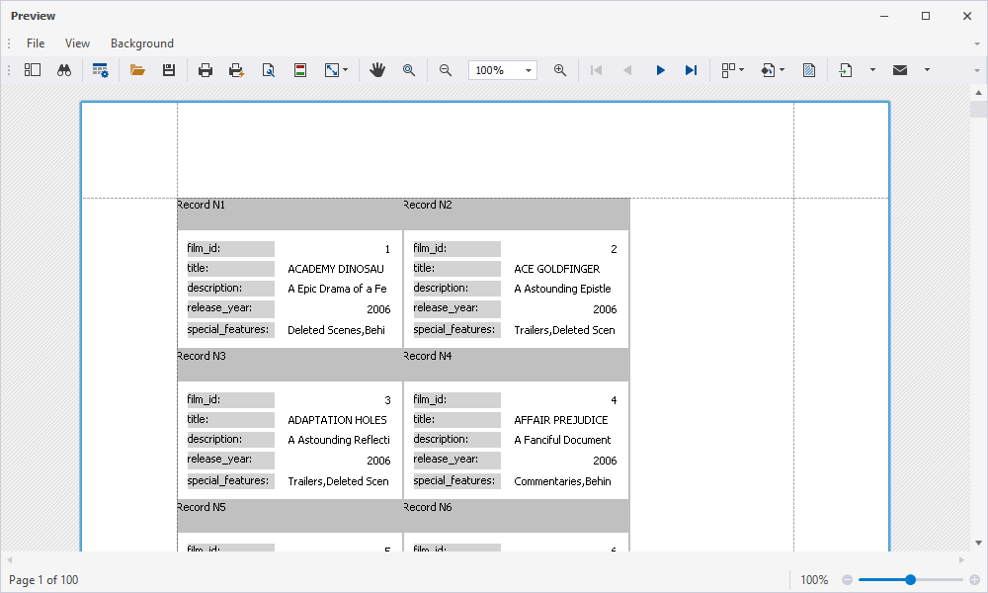The width and height of the screenshot is (988, 593).
Task: Click the Zoom Out toolbar icon
Action: [446, 70]
